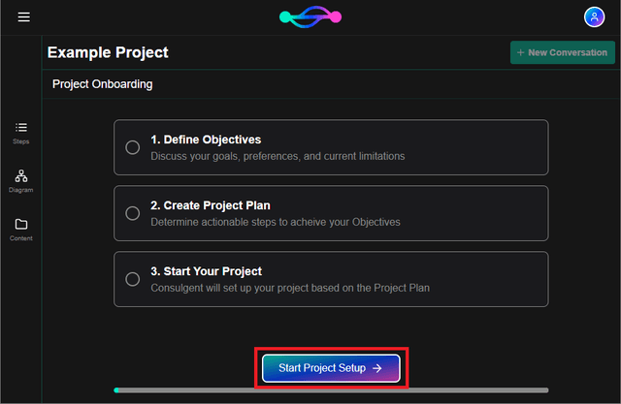Expand the '2. Create Project Plan' step title
Screen dimensions: 621x404
(x=211, y=205)
